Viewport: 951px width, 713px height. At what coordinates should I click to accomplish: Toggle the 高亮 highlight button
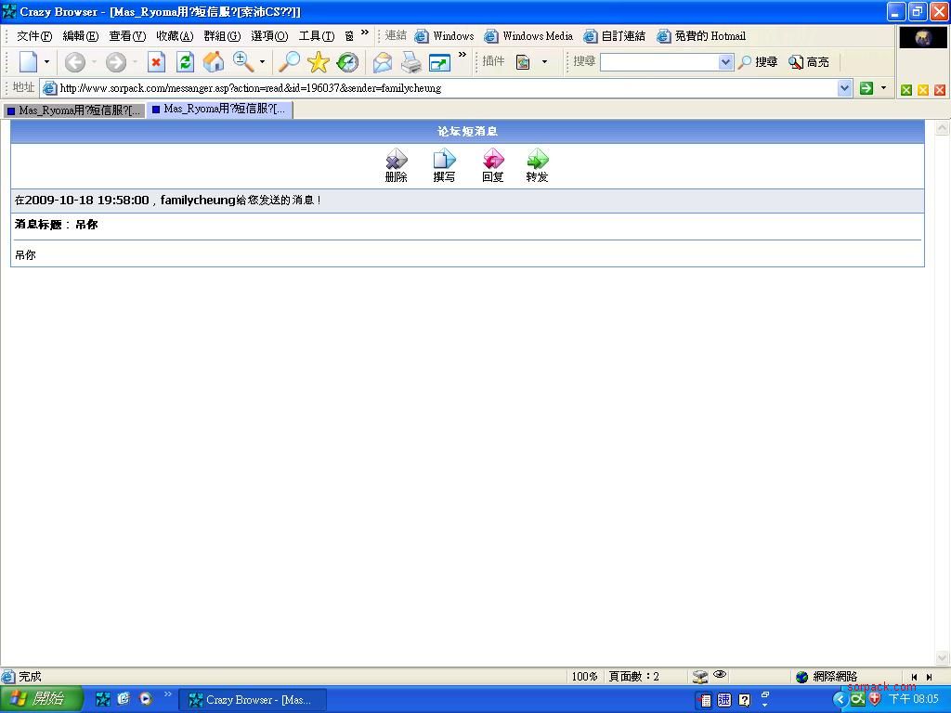click(809, 62)
